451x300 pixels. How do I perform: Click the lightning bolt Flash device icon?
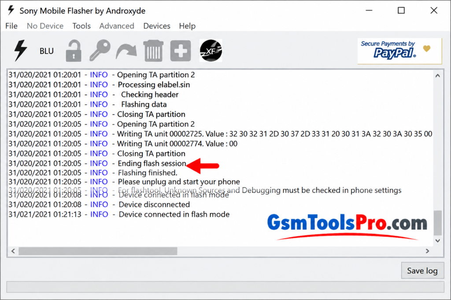point(20,51)
